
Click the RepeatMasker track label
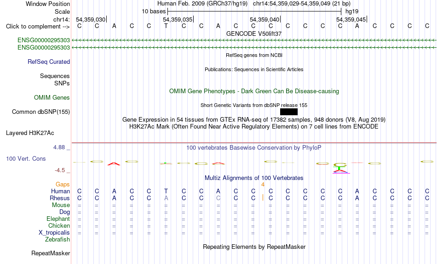pyautogui.click(x=51, y=253)
